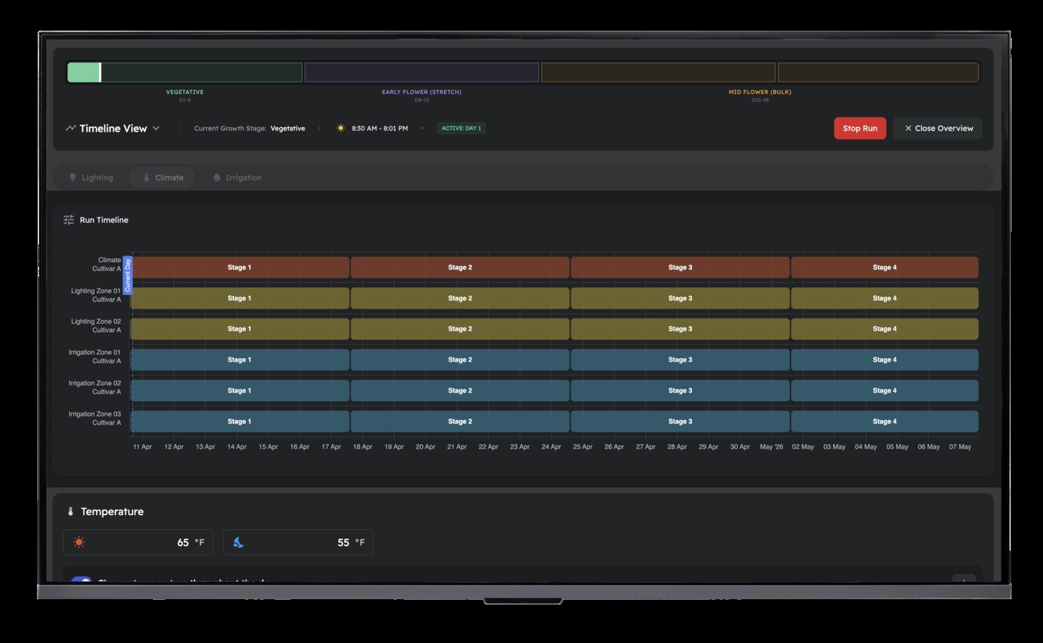Select Stage 4 bar in Lighting Zone 01 row
Image resolution: width=1043 pixels, height=643 pixels.
[884, 298]
